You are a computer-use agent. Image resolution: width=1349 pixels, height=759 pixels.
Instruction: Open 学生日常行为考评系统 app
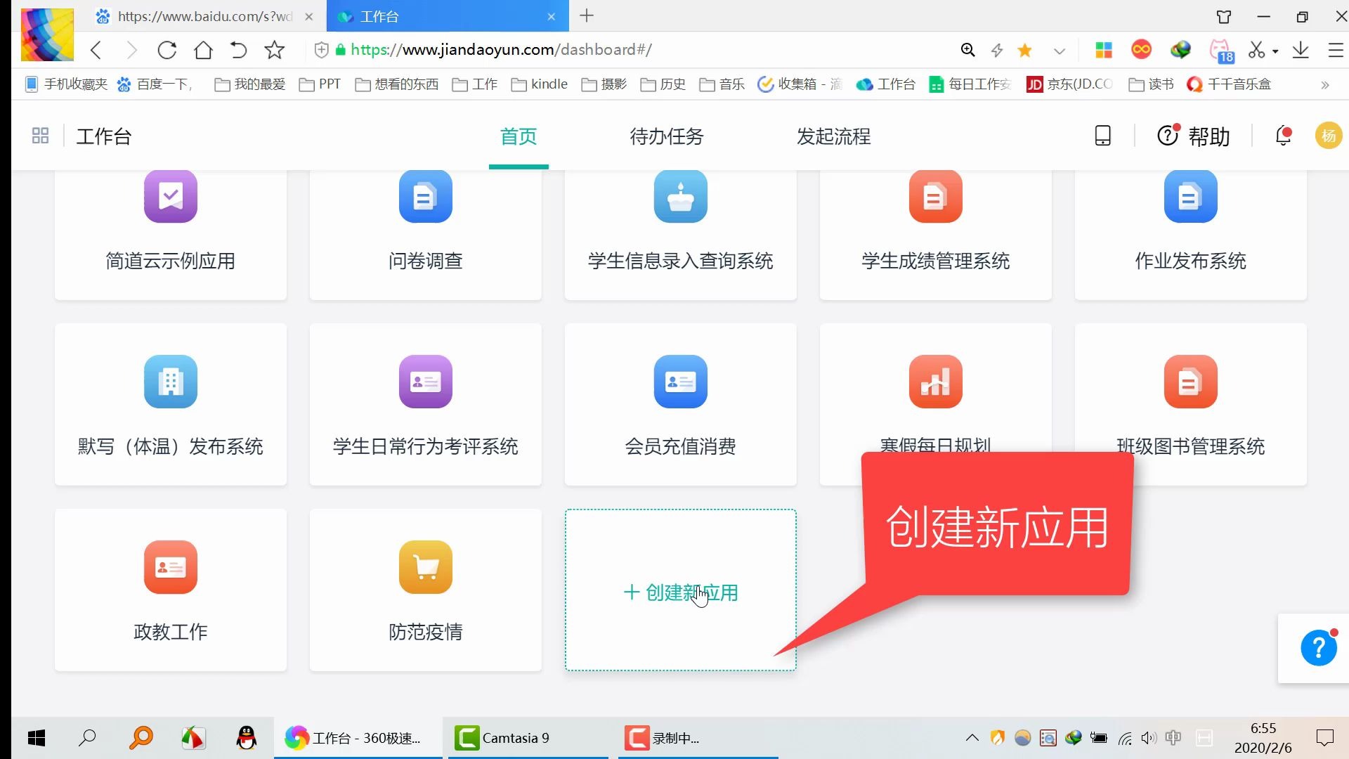coord(425,405)
